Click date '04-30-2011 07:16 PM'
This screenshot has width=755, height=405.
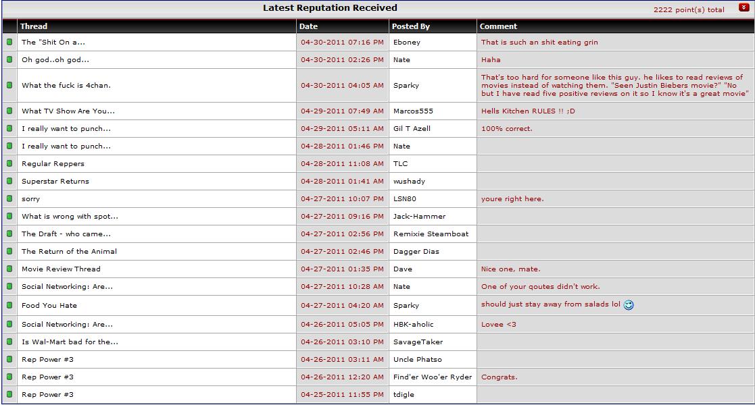[342, 43]
